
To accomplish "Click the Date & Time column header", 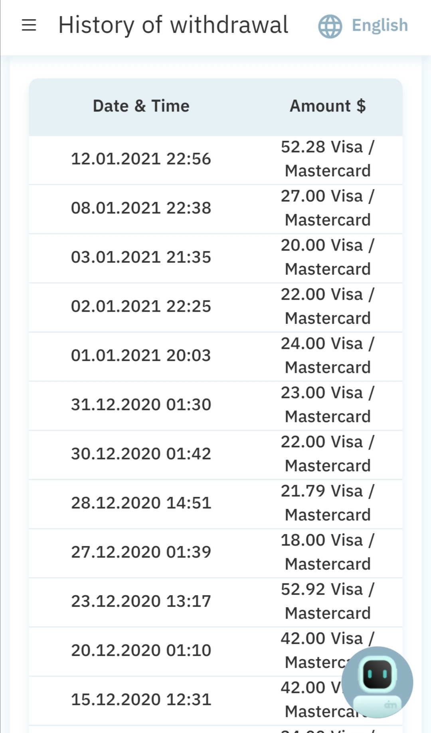I will 141,106.
